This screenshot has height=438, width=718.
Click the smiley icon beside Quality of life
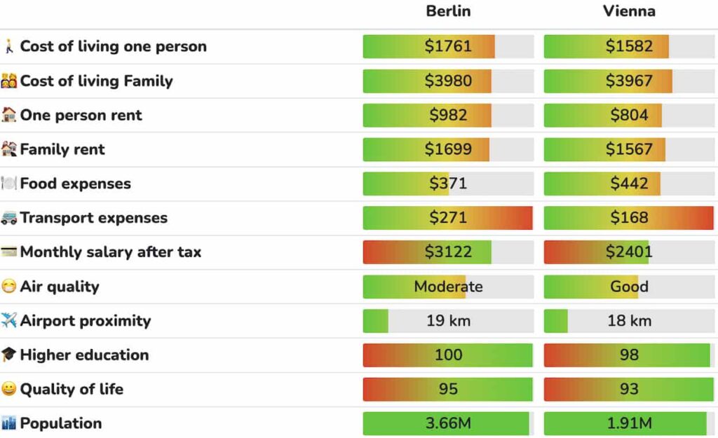pyautogui.click(x=9, y=389)
